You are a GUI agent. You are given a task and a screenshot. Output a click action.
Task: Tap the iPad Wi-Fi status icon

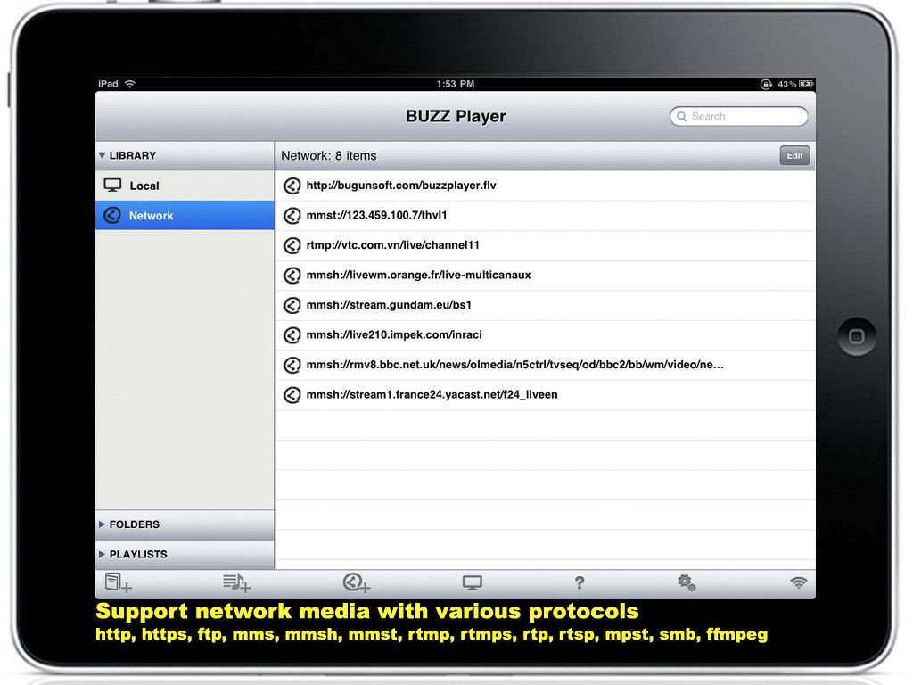tap(130, 84)
